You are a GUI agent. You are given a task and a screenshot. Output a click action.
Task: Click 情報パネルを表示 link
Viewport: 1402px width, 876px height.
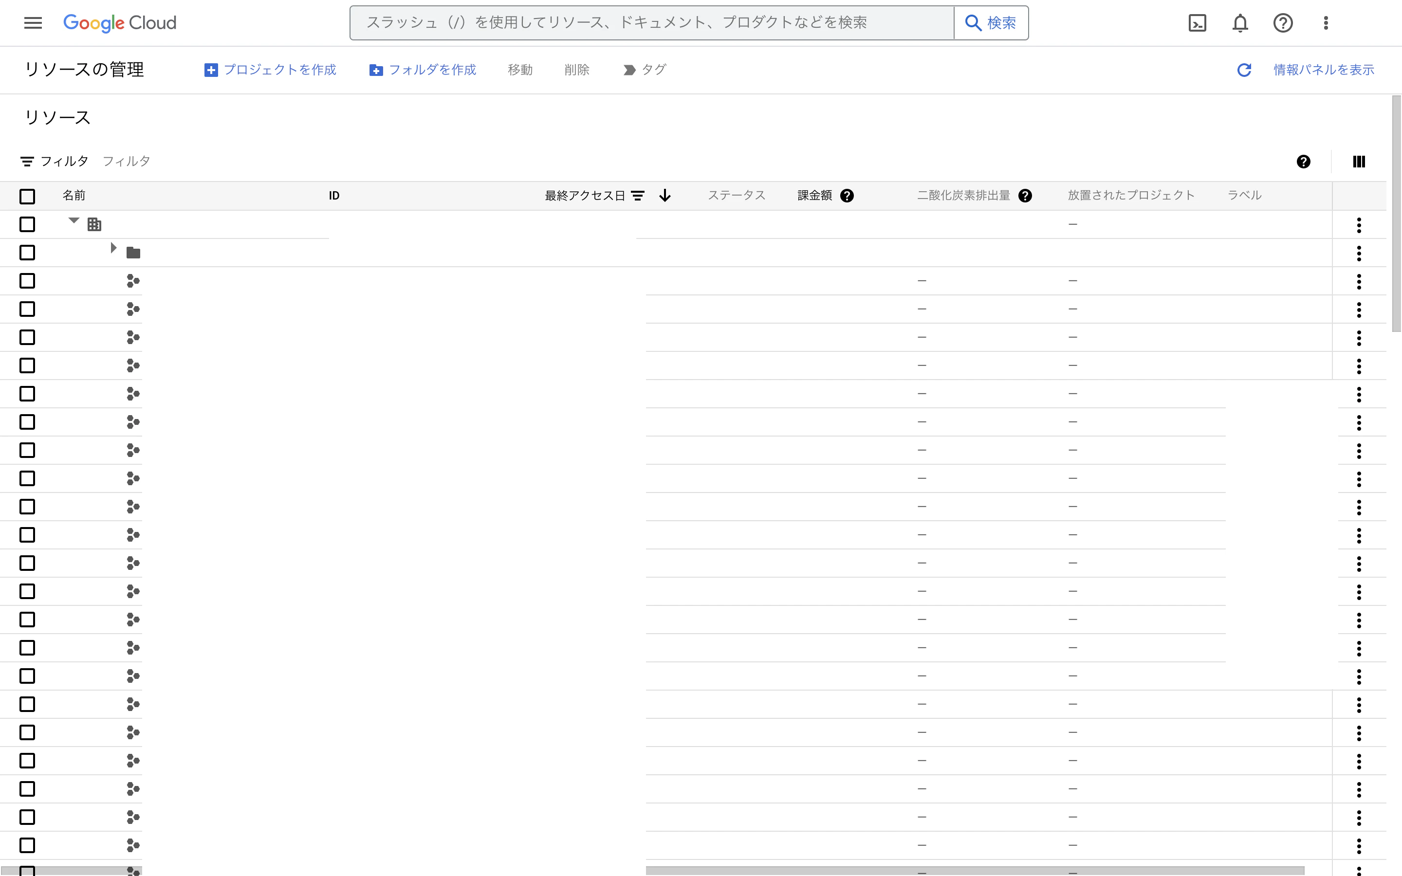[1323, 70]
